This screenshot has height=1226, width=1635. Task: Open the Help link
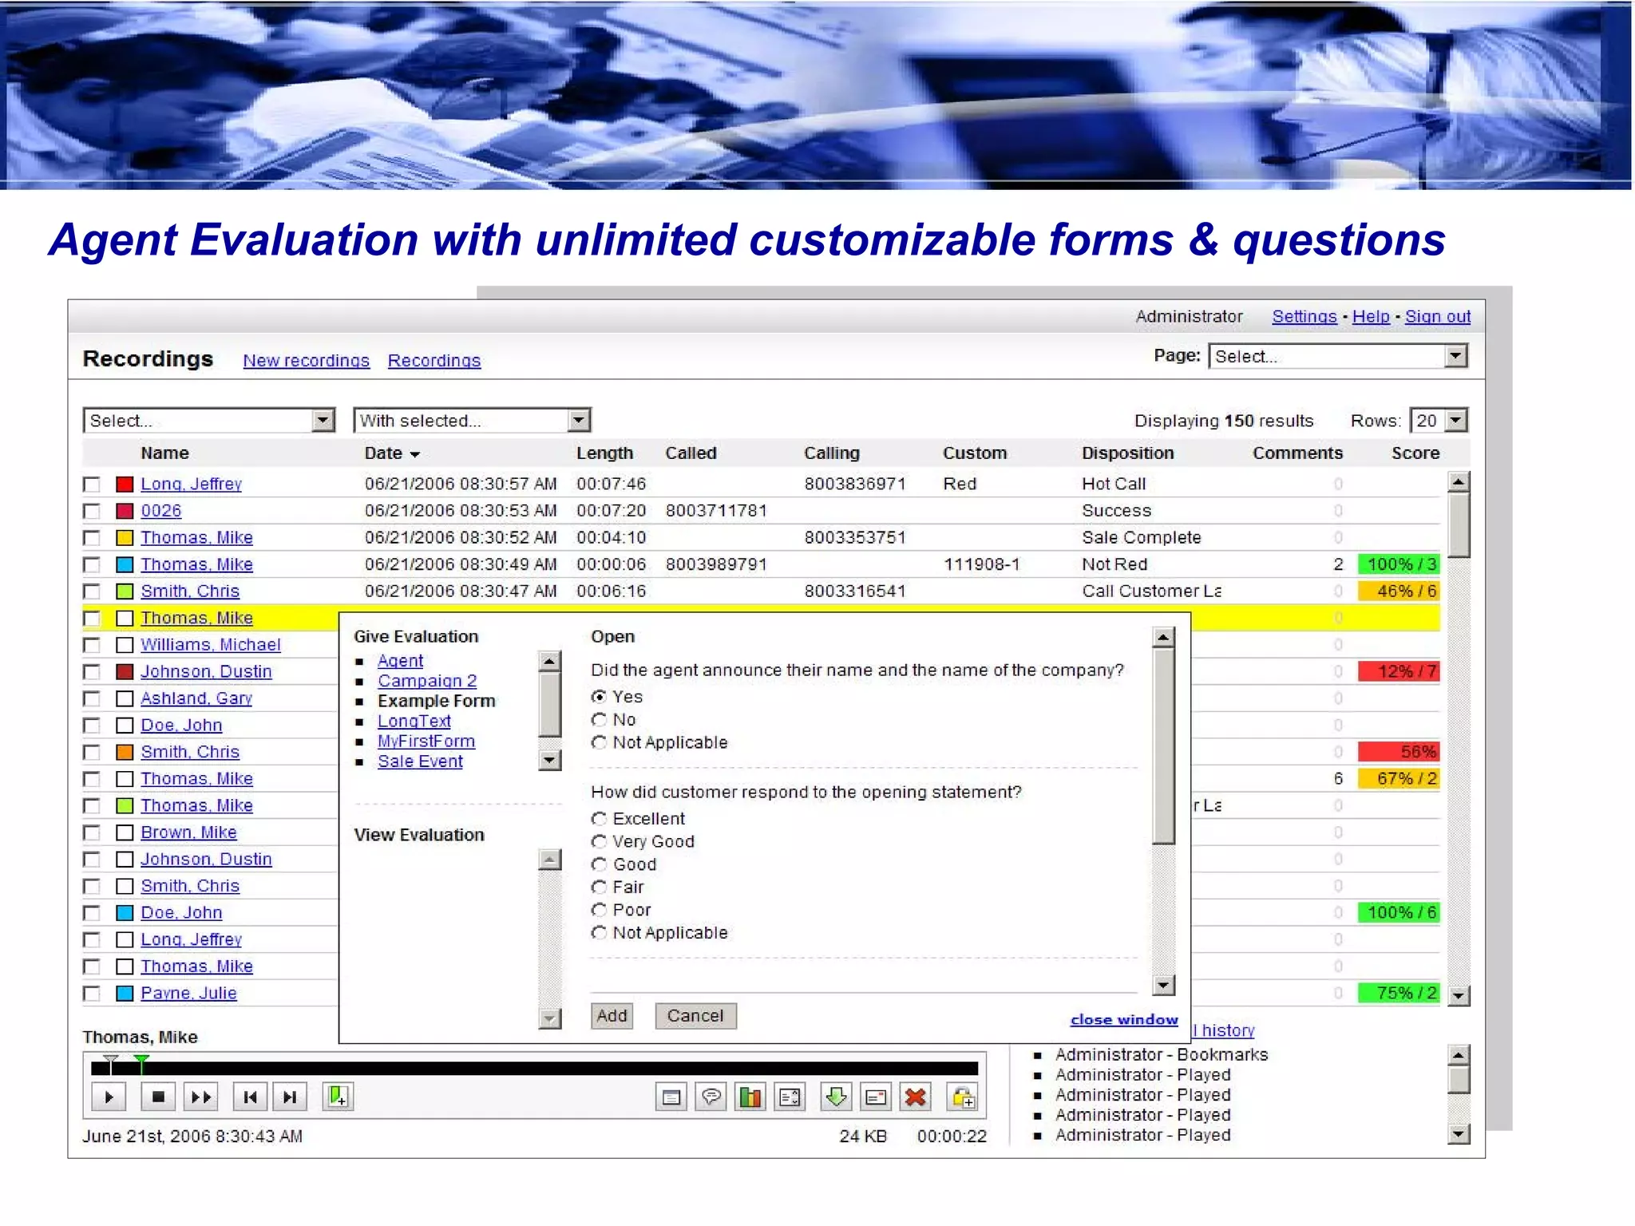(1371, 316)
